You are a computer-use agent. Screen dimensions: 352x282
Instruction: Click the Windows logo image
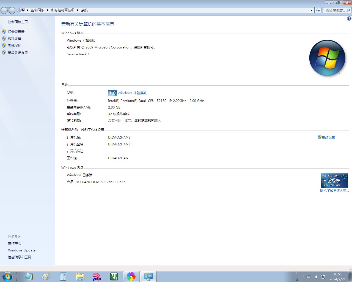click(327, 58)
